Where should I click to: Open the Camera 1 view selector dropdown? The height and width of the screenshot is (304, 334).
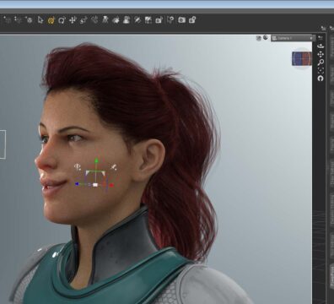point(293,38)
